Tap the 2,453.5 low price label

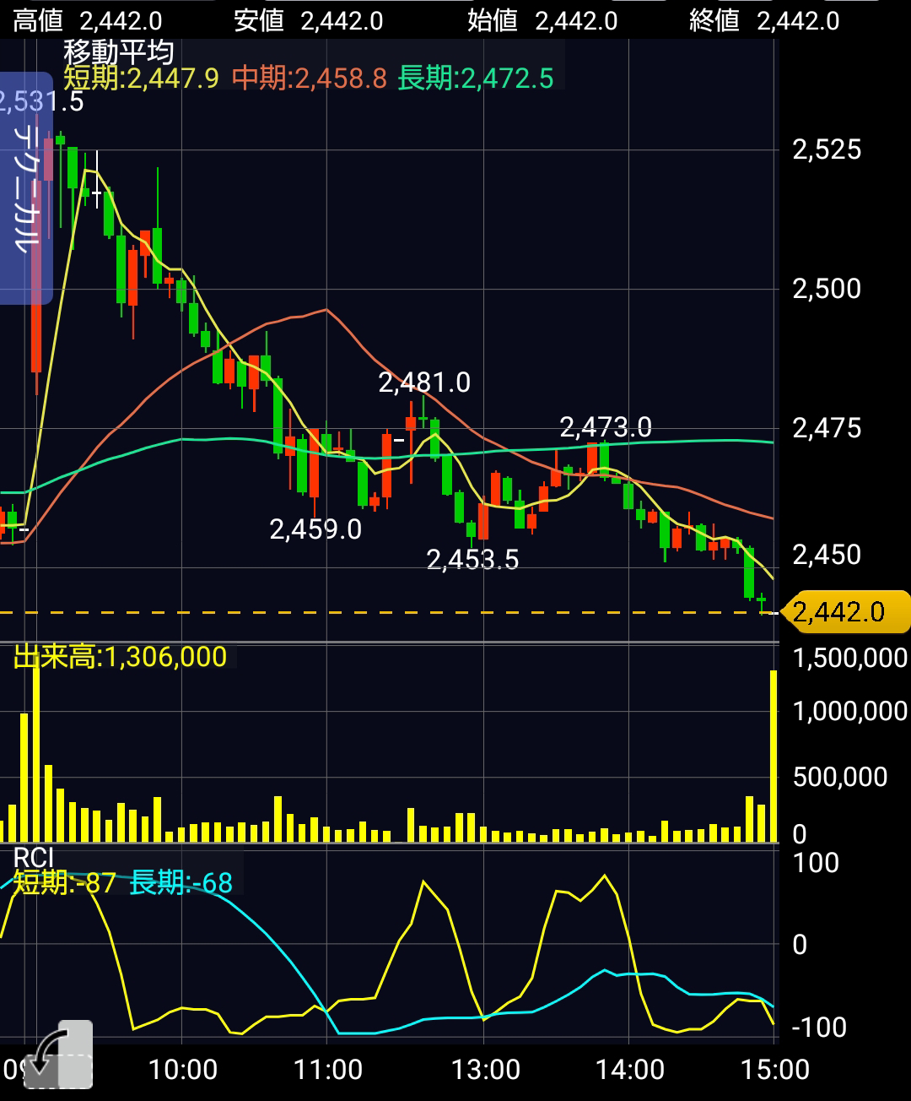click(472, 559)
